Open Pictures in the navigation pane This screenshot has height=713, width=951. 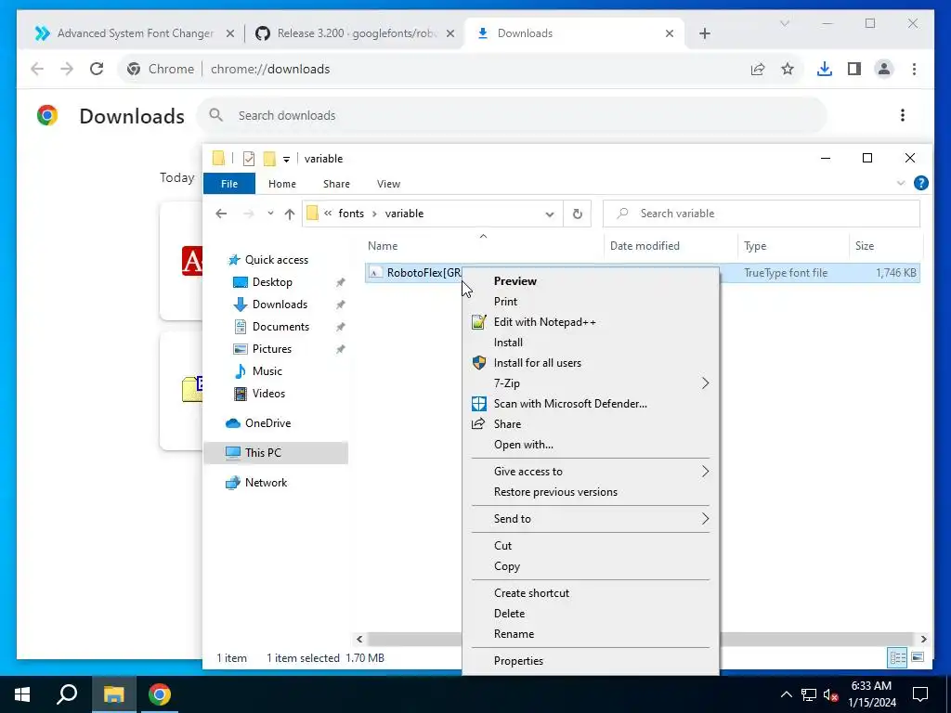(x=272, y=349)
